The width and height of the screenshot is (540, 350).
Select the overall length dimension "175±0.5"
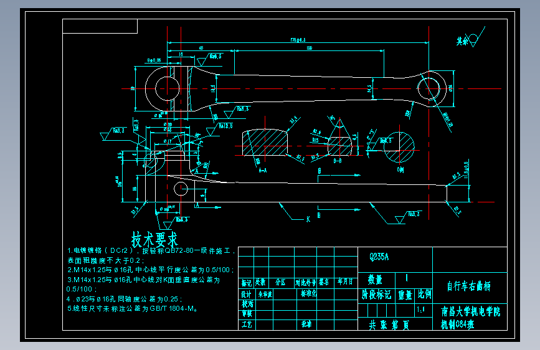point(298,40)
